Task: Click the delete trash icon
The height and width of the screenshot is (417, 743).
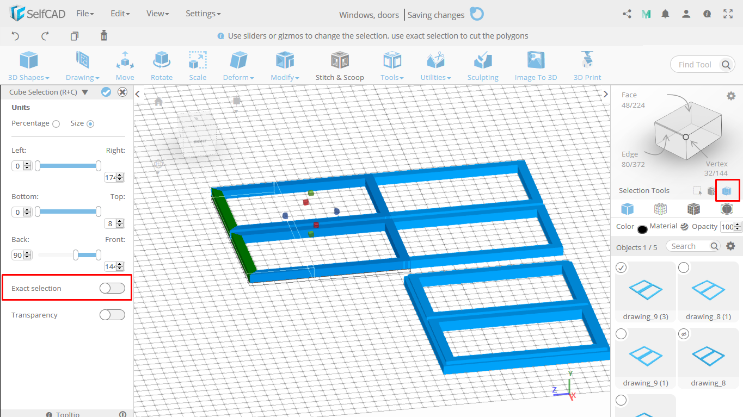Action: (x=104, y=36)
